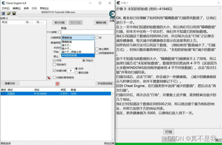Toggle 快速扫描 fast scan checkbox
The width and height of the screenshot is (222, 145).
pos(54,71)
